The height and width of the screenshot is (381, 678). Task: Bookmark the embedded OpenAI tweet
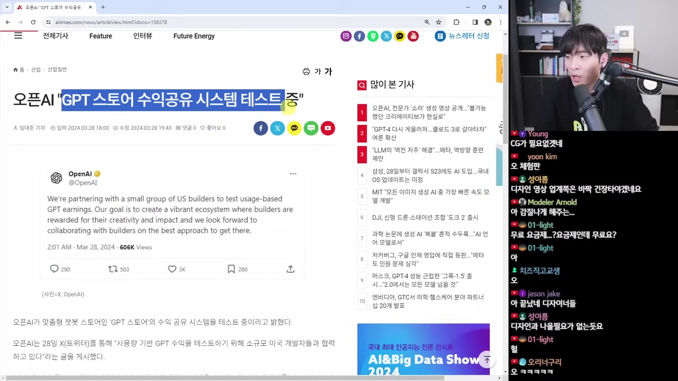[x=231, y=269]
